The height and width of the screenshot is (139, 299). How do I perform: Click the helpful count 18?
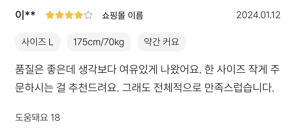(x=55, y=118)
